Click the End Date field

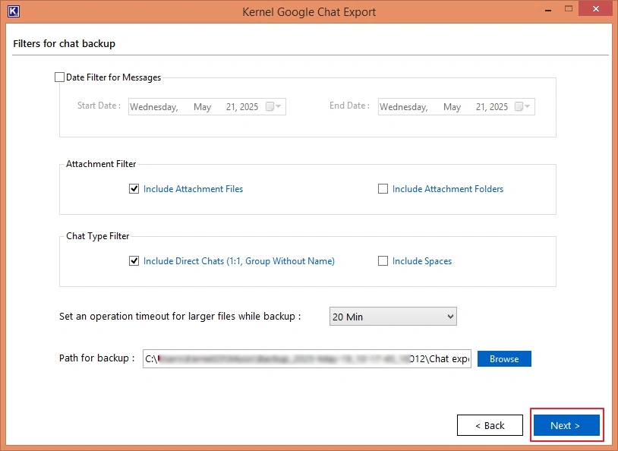pos(456,107)
